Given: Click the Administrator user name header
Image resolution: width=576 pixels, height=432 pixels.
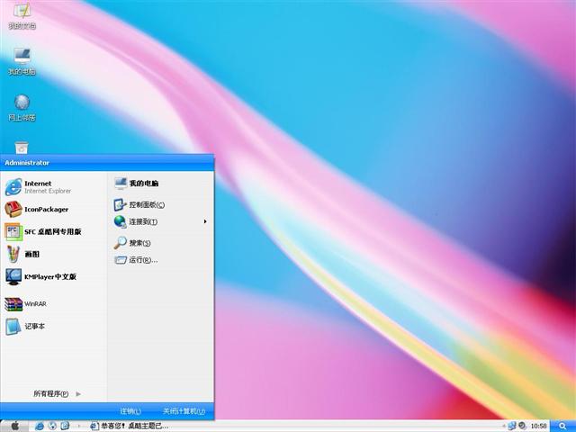Looking at the screenshot, I should click(x=27, y=163).
